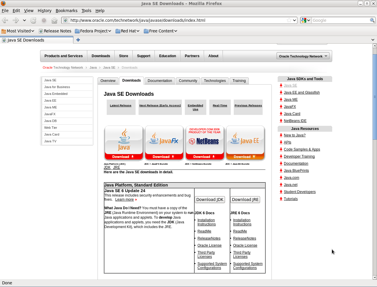
Task: Click red arrow icon beside Code Samples & Apps
Action: (x=281, y=149)
